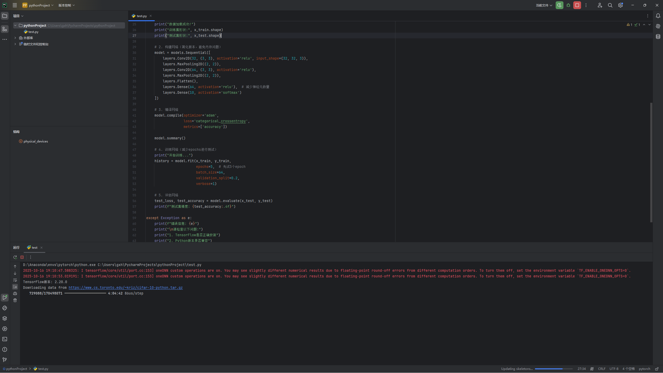
Task: Toggle scroll to end in run console
Action: point(15,287)
